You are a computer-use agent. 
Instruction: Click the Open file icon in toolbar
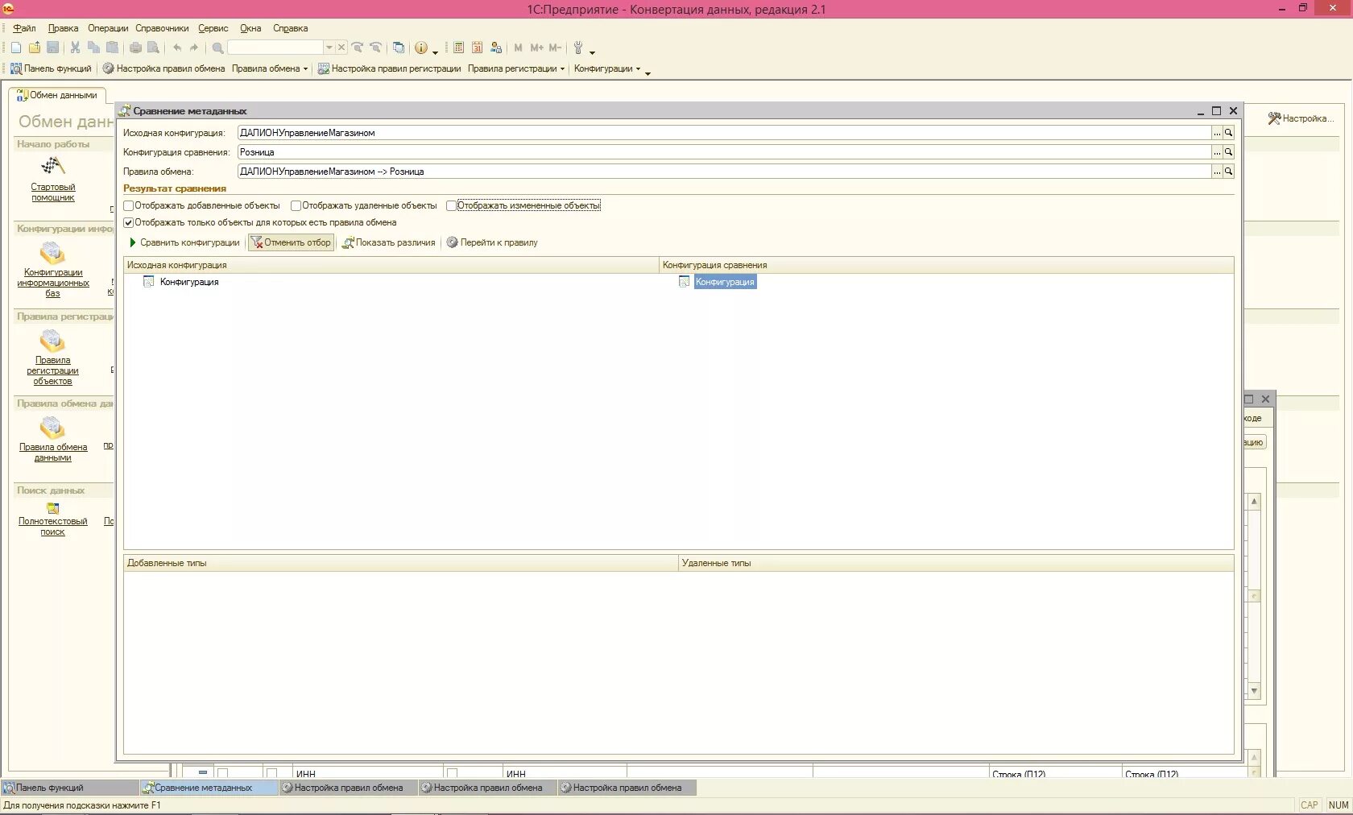coord(35,48)
